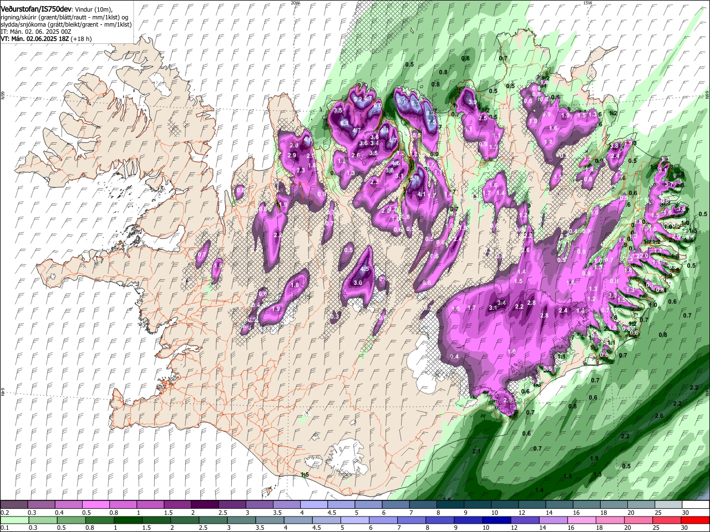Click the 20W longitude label at the top

[x=296, y=2]
